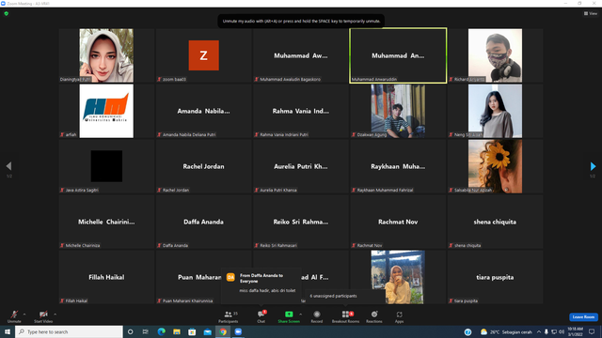The width and height of the screenshot is (602, 338).
Task: Open File Explorer from the taskbar
Action: [x=177, y=331]
